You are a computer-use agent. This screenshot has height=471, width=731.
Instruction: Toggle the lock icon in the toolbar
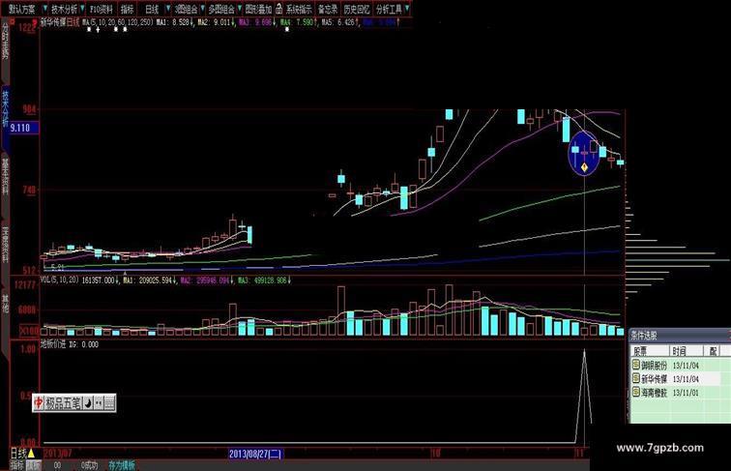pos(278,9)
